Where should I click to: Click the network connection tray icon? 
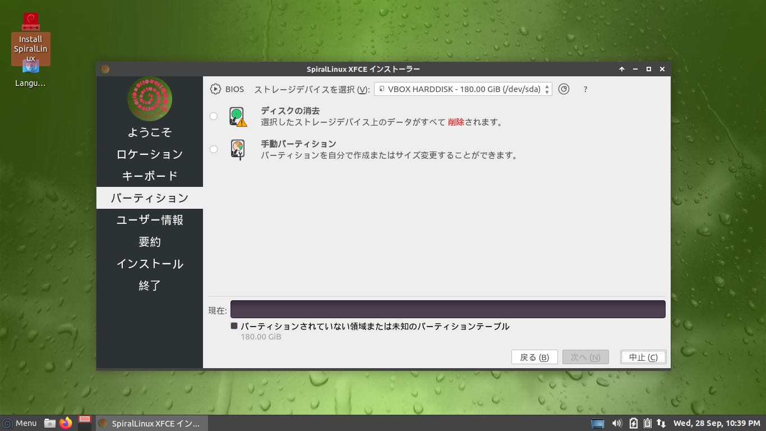point(661,423)
